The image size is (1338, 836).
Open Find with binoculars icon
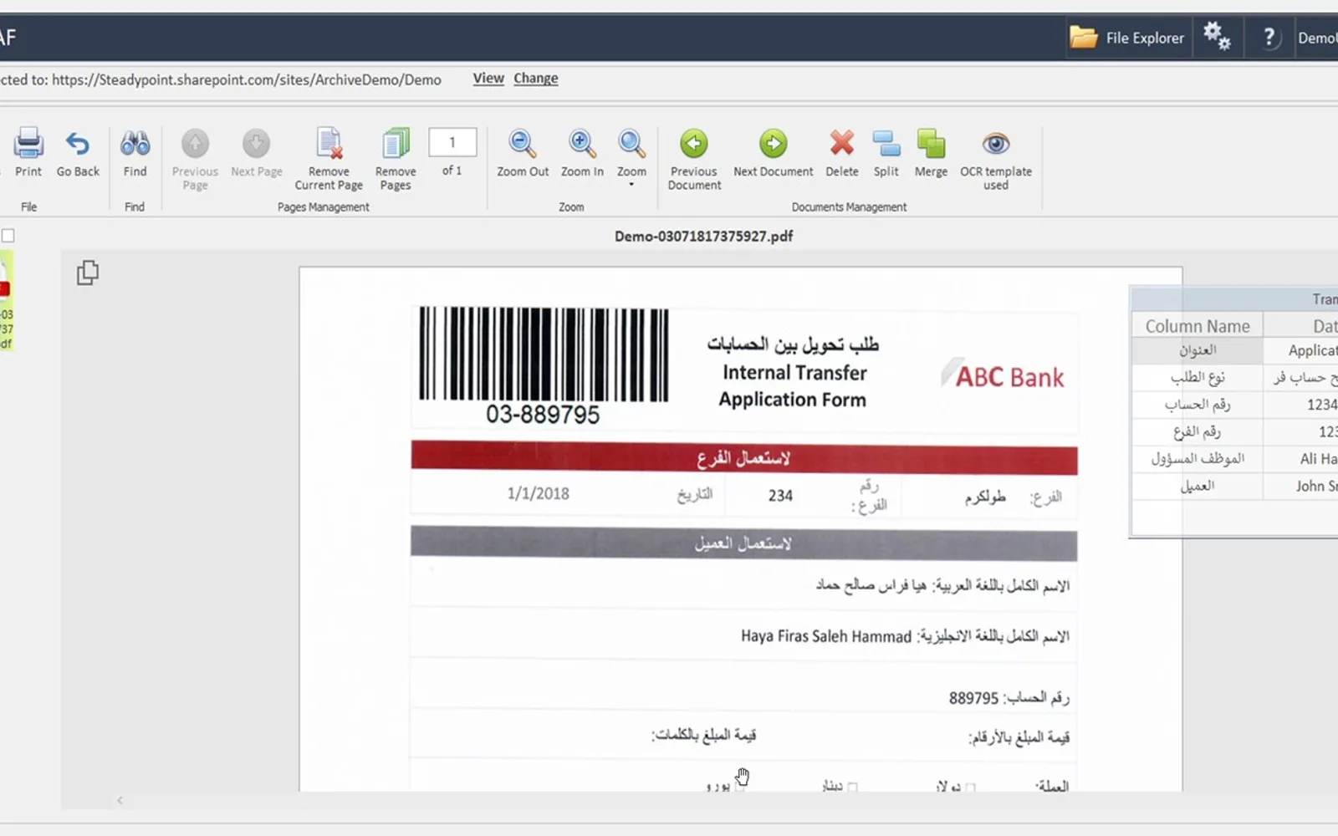135,152
